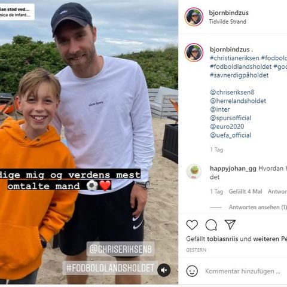Open the emoji picker smiley icon

[x=192, y=271]
